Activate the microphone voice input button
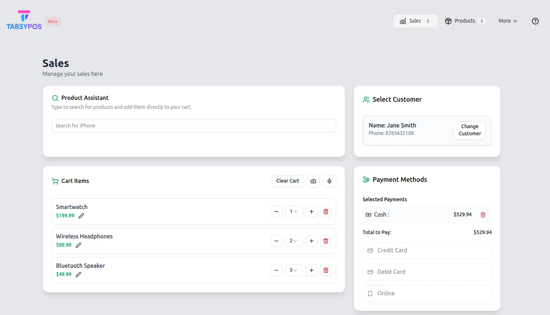 tap(329, 181)
